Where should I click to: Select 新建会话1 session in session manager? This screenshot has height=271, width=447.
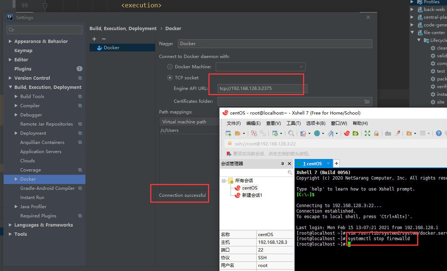pyautogui.click(x=252, y=195)
